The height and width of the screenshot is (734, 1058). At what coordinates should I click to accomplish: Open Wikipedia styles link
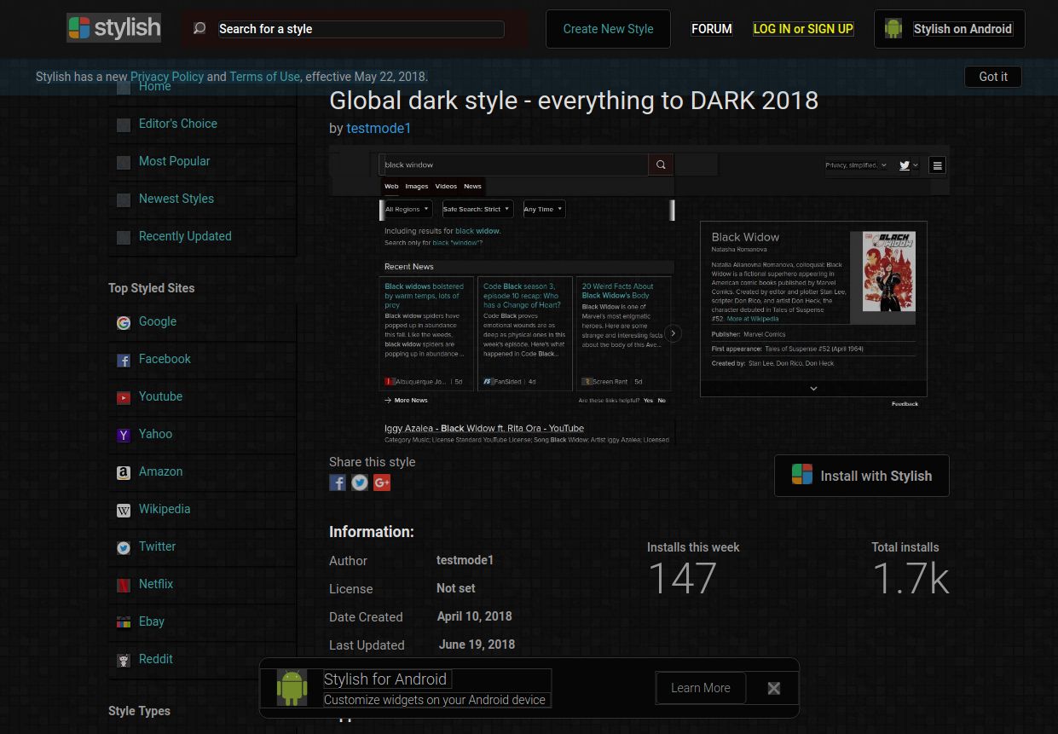pos(165,509)
